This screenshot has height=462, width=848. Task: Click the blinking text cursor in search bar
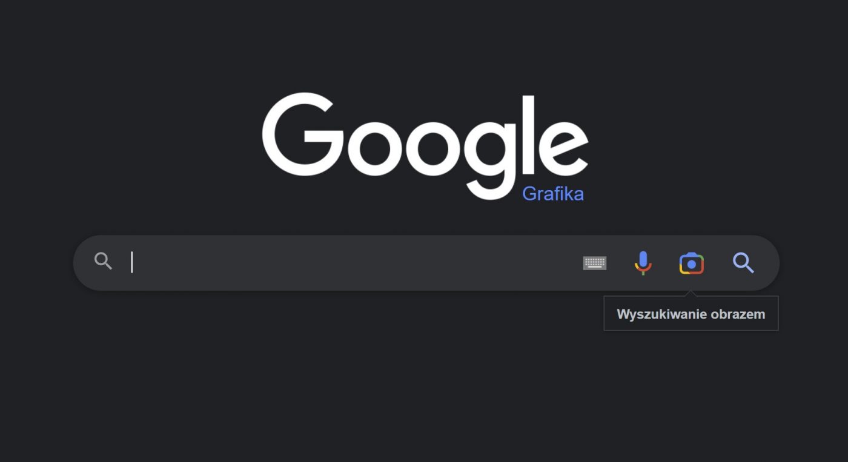[x=131, y=262]
